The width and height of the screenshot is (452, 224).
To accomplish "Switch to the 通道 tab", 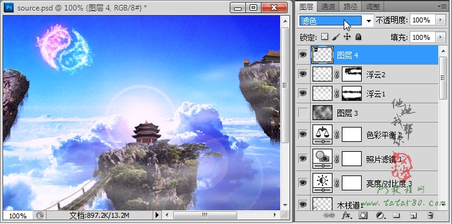I will click(x=328, y=6).
